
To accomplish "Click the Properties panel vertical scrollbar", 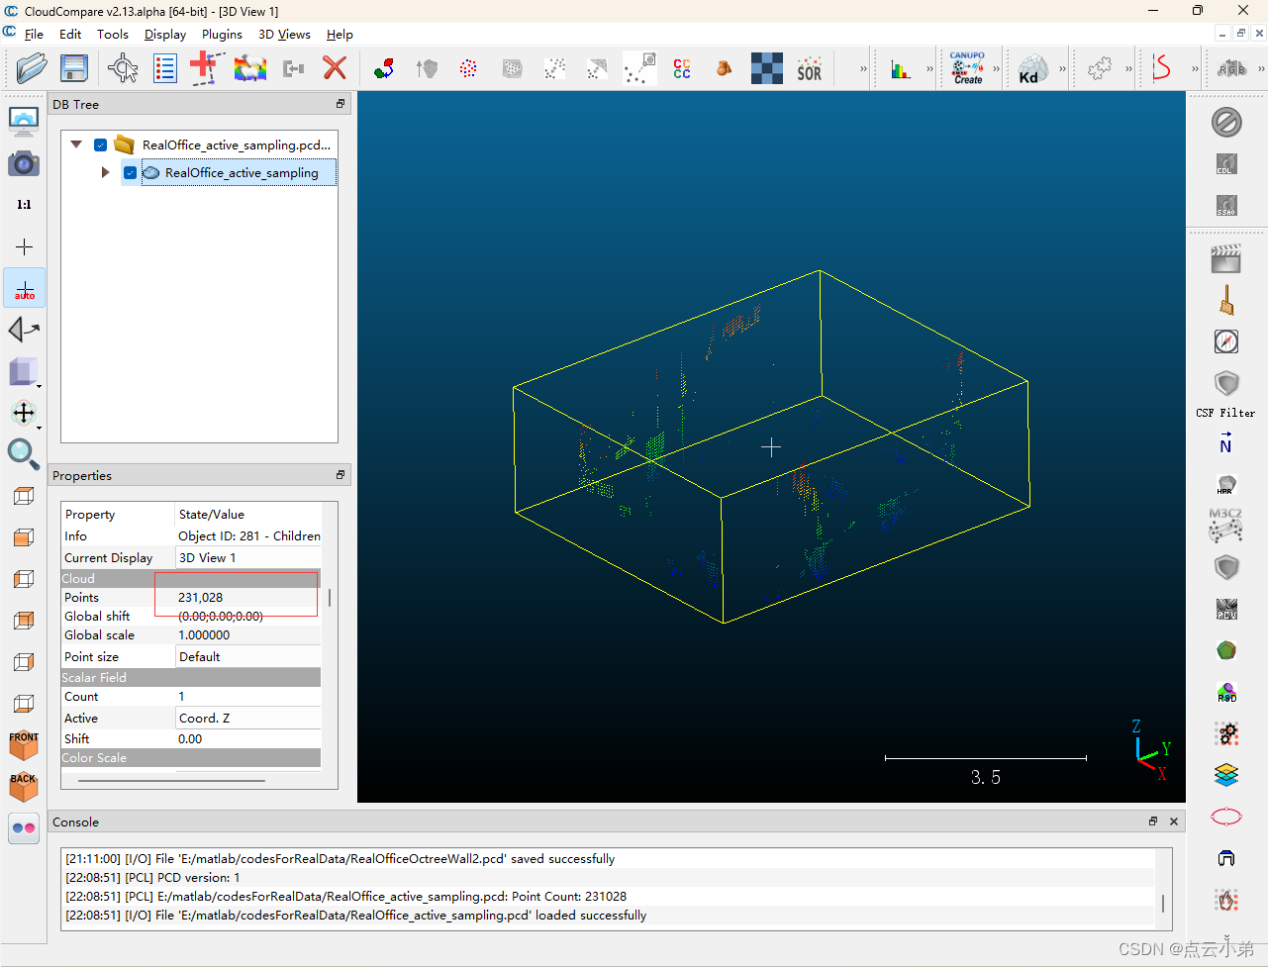I will (x=330, y=598).
